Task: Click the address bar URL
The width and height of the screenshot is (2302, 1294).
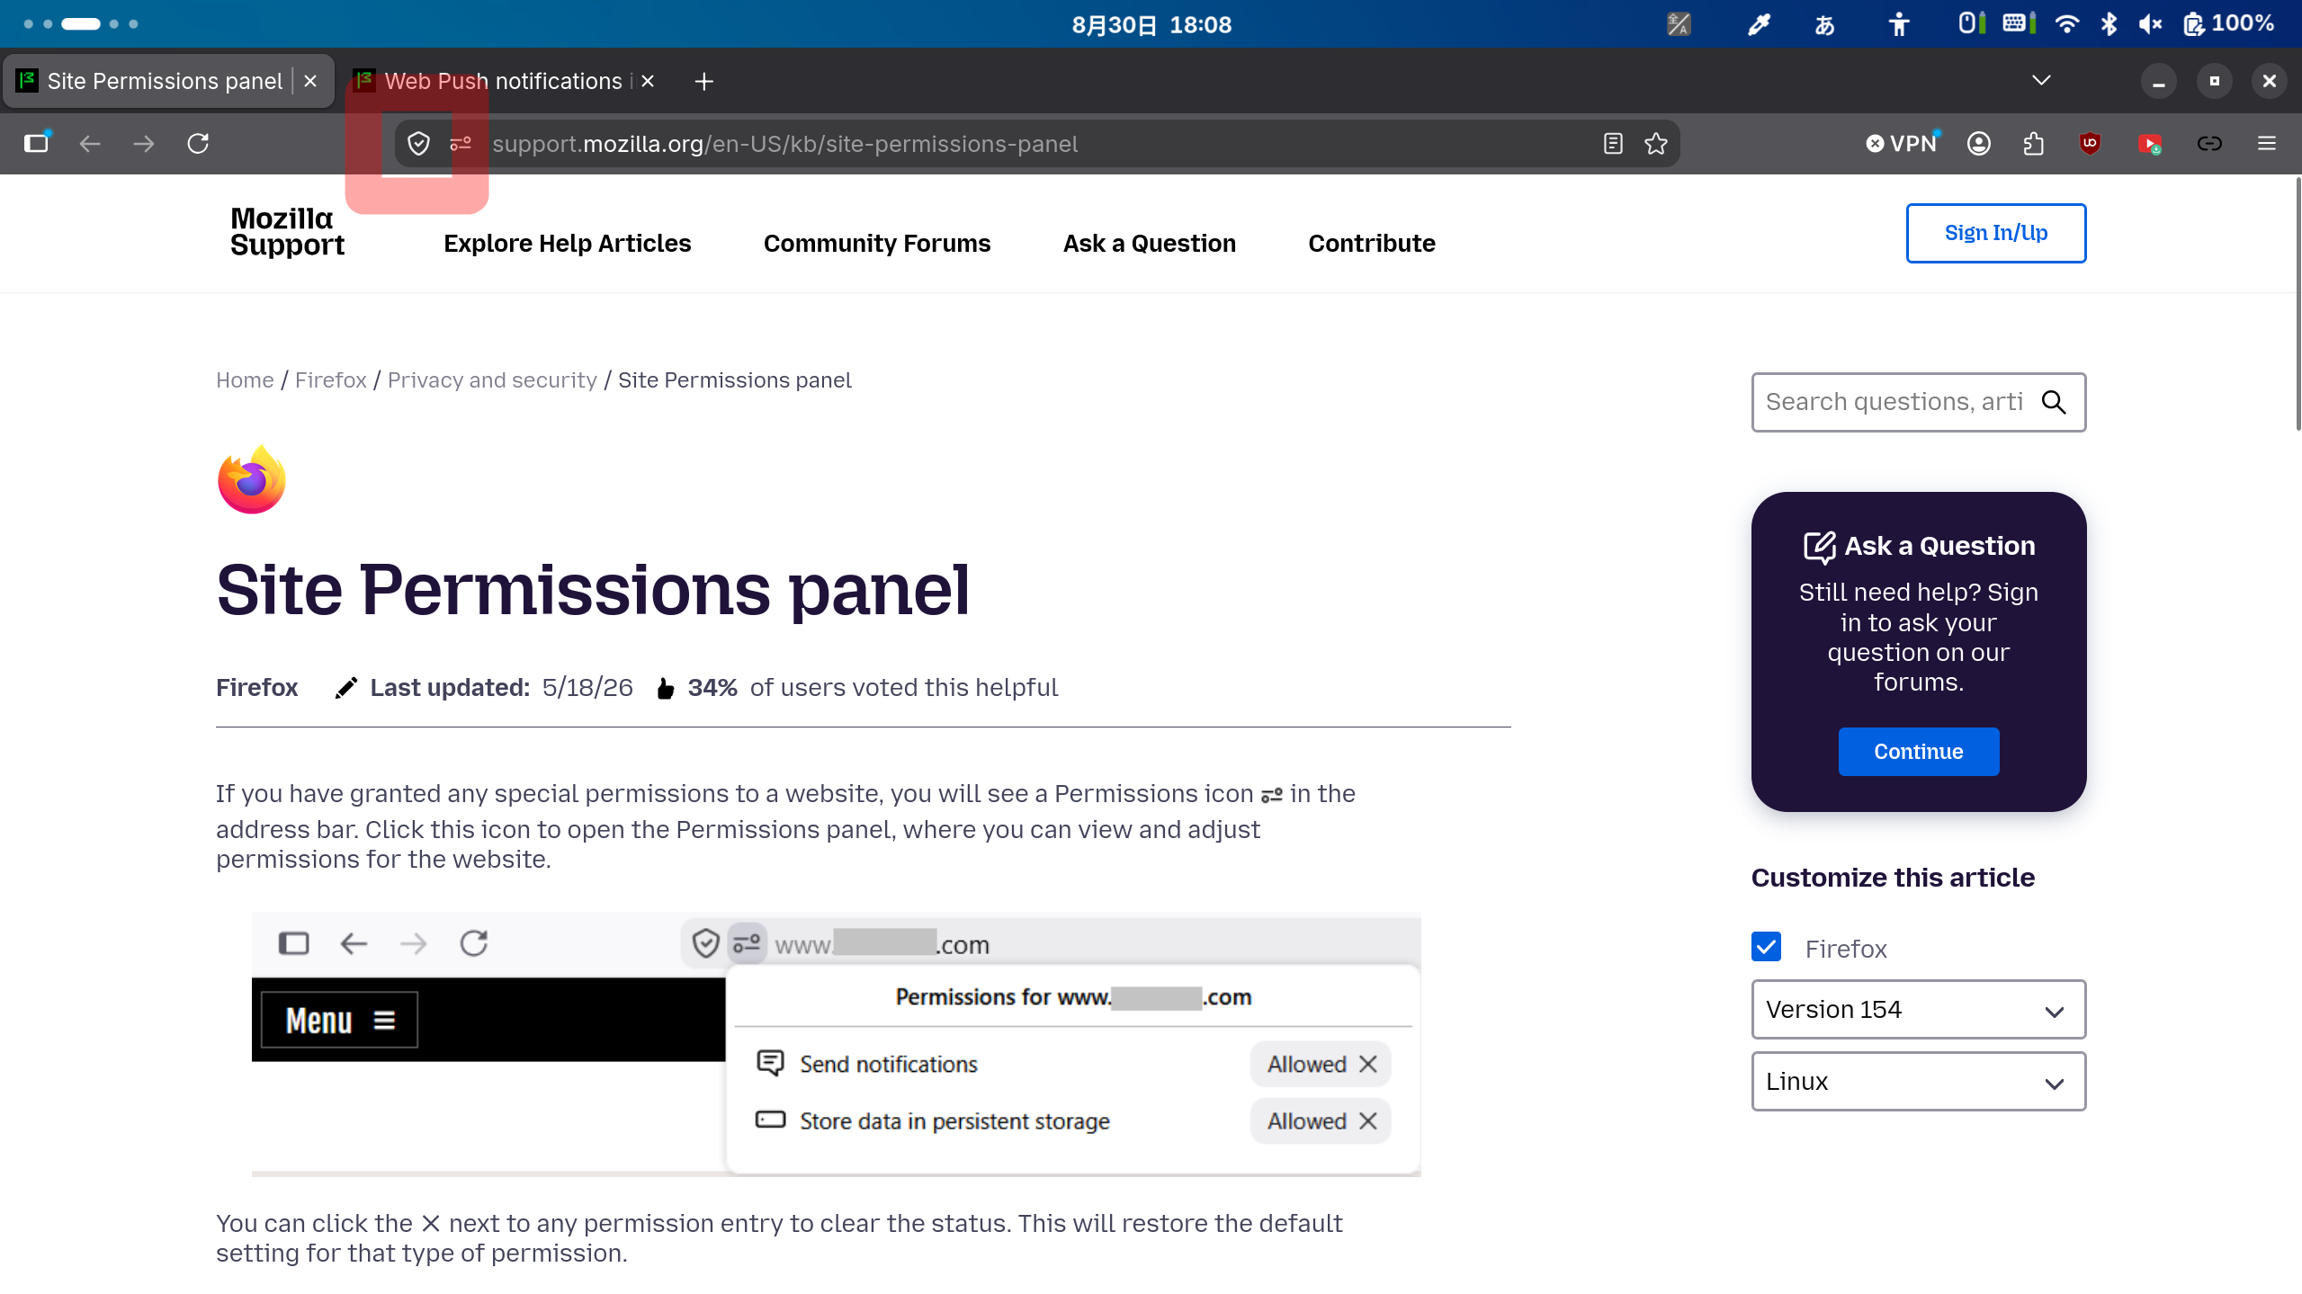Action: pos(784,144)
